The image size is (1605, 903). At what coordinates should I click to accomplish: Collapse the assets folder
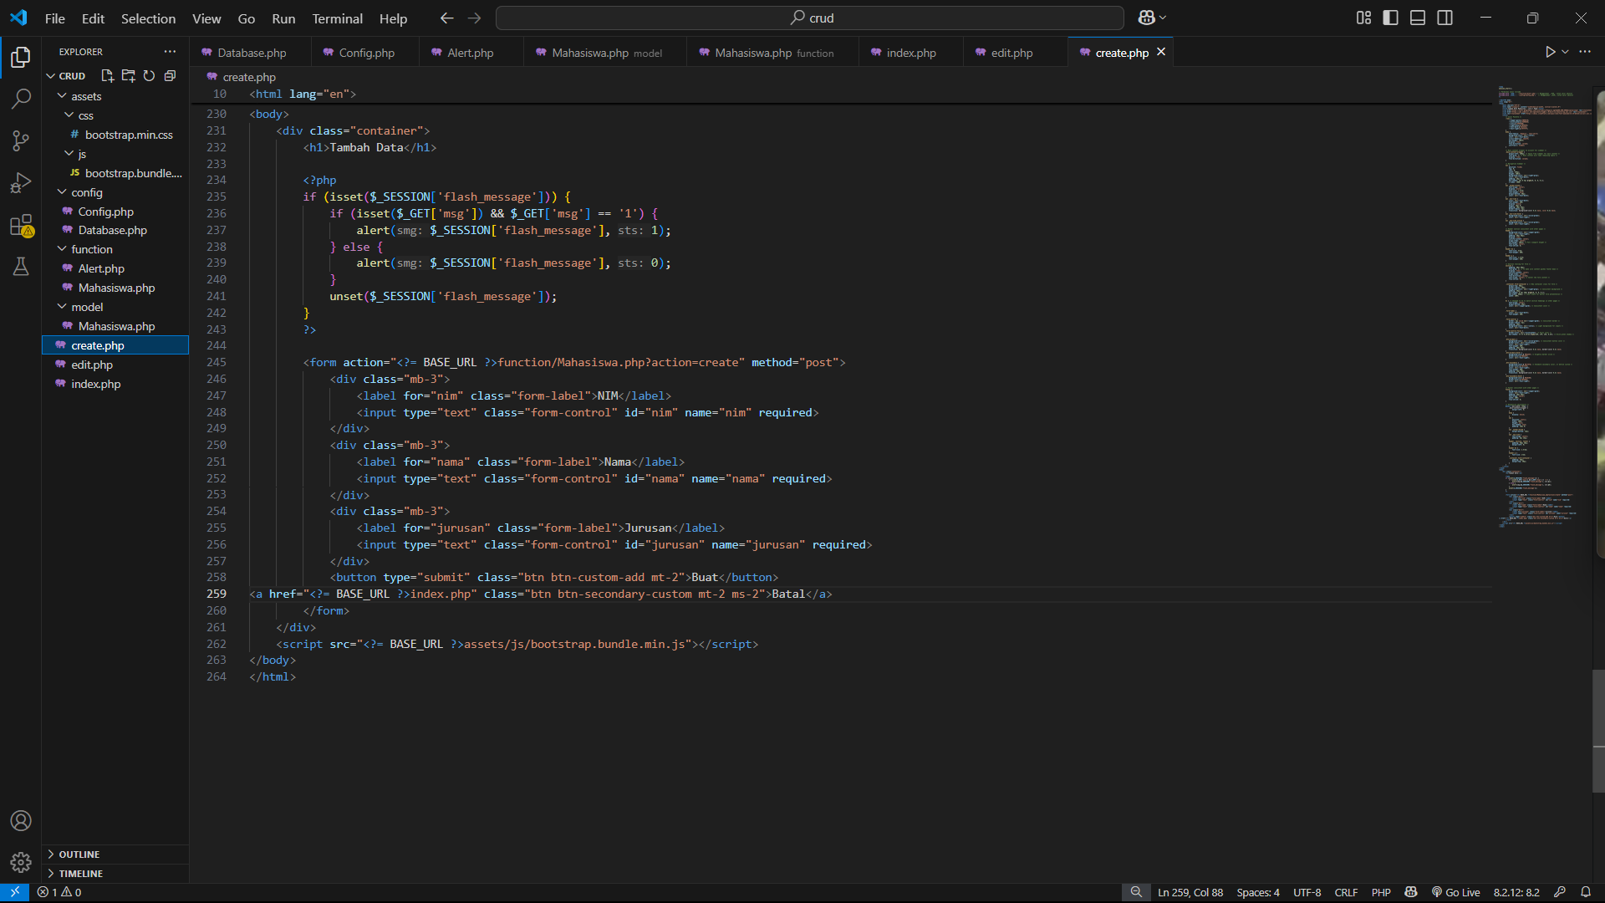(x=63, y=96)
